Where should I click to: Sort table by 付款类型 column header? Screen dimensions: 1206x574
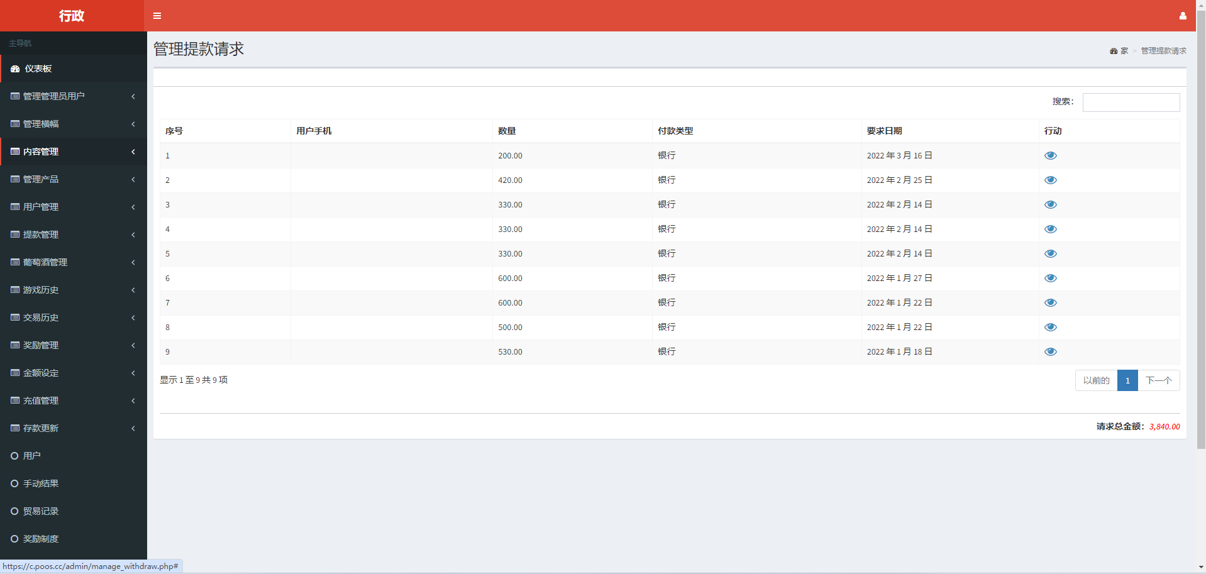click(756, 131)
